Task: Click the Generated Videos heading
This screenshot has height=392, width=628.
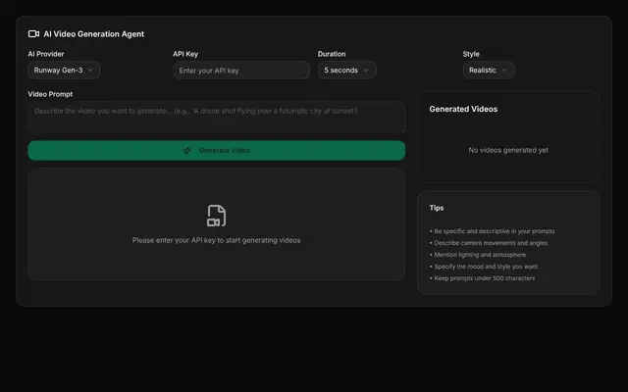Action: tap(463, 109)
